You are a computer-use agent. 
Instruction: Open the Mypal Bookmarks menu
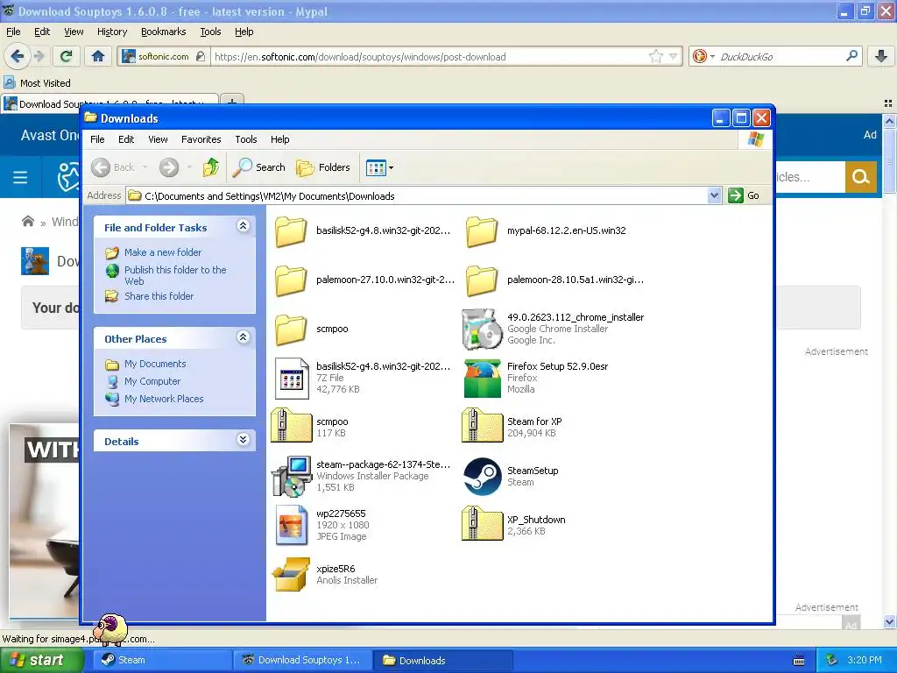click(163, 32)
